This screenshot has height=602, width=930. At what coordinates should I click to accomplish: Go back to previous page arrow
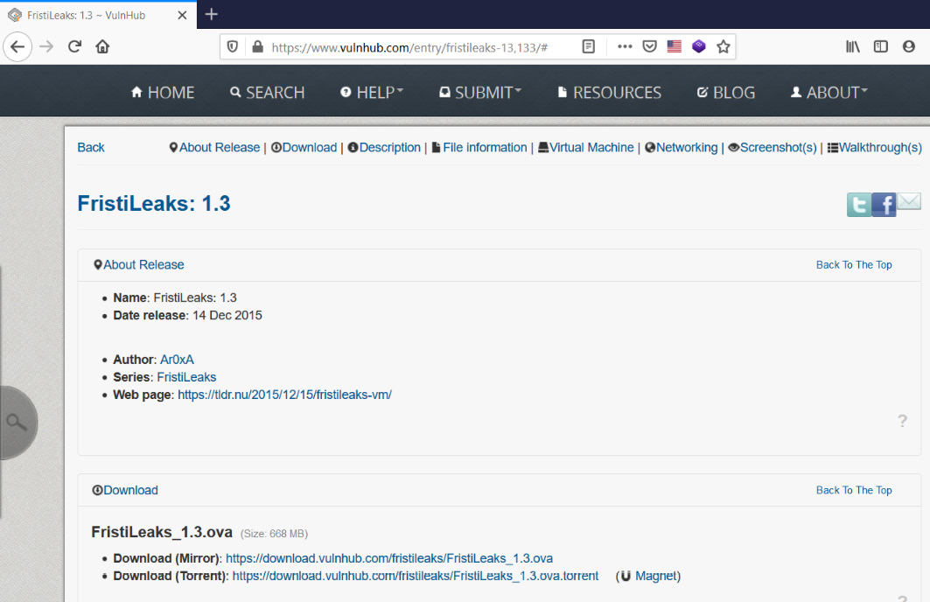pos(17,46)
